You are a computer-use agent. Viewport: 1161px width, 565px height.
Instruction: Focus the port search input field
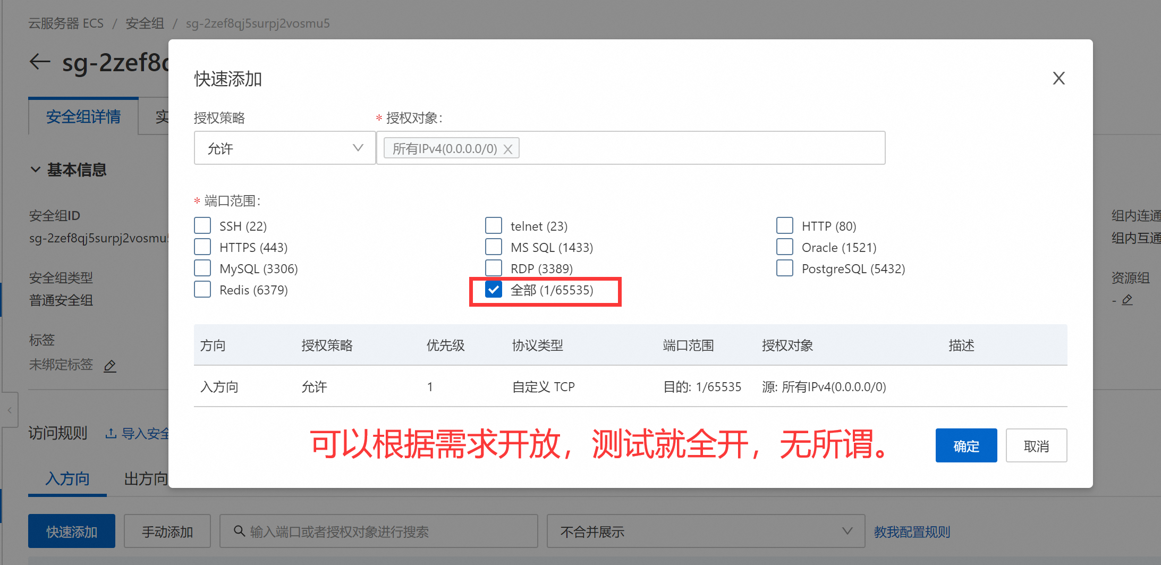point(379,531)
